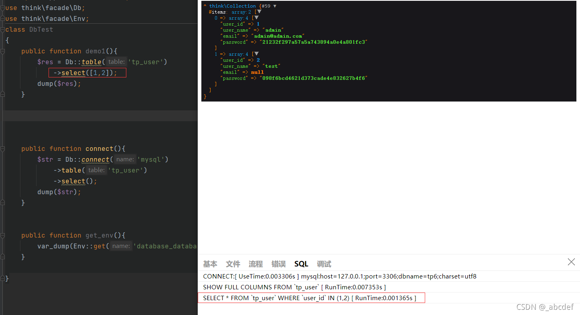Click the password hash starting with 21232f

313,42
